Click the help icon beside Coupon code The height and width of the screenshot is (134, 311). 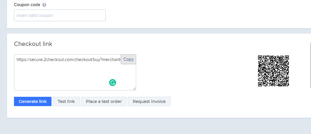point(44,5)
